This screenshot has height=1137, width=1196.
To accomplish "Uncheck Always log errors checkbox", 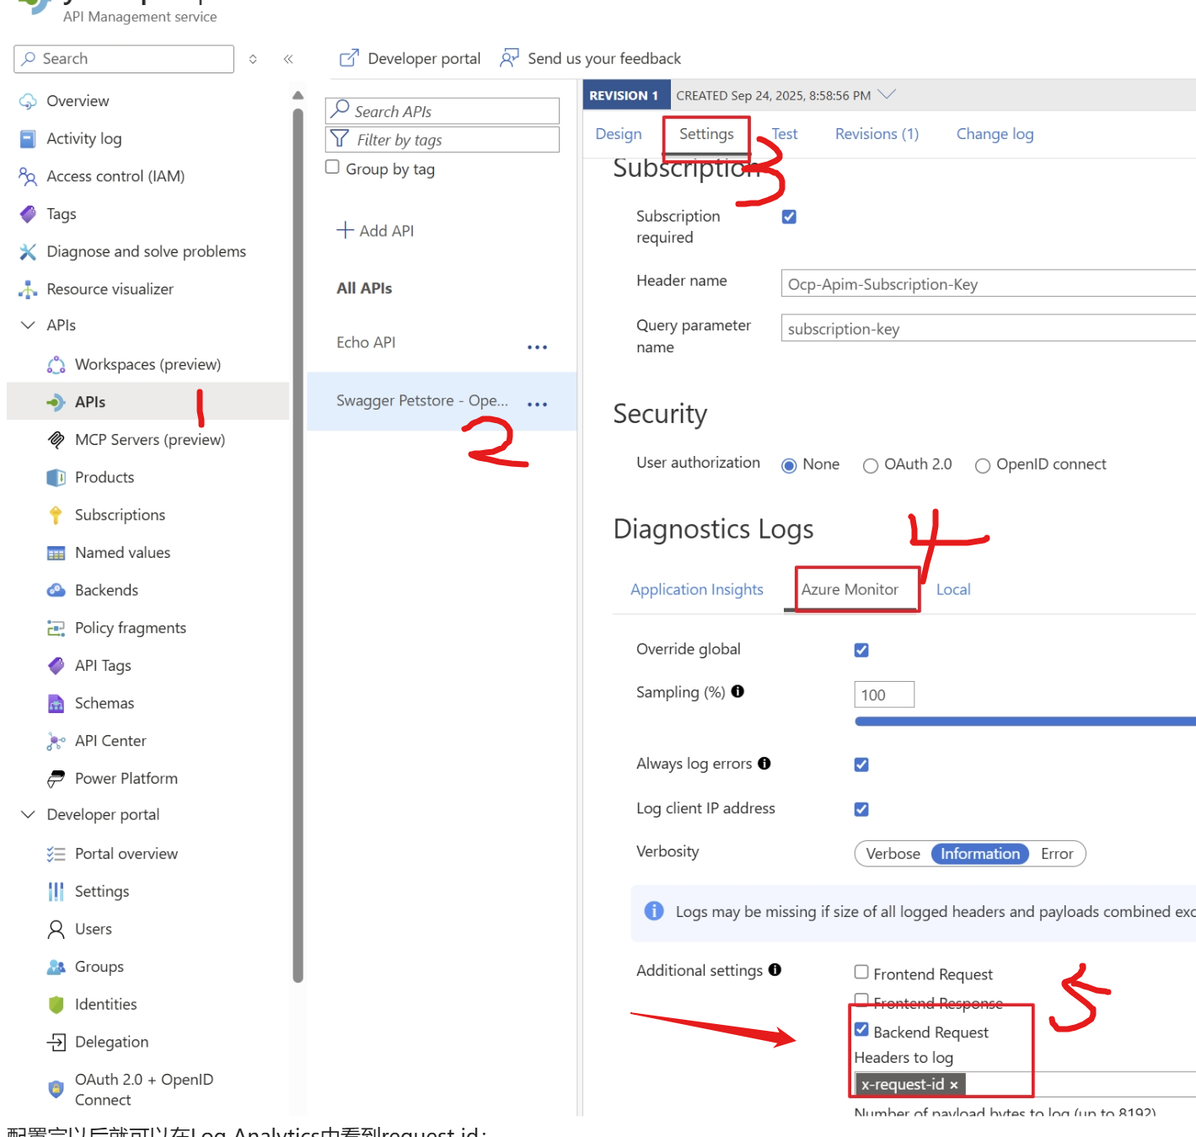I will coord(861,764).
